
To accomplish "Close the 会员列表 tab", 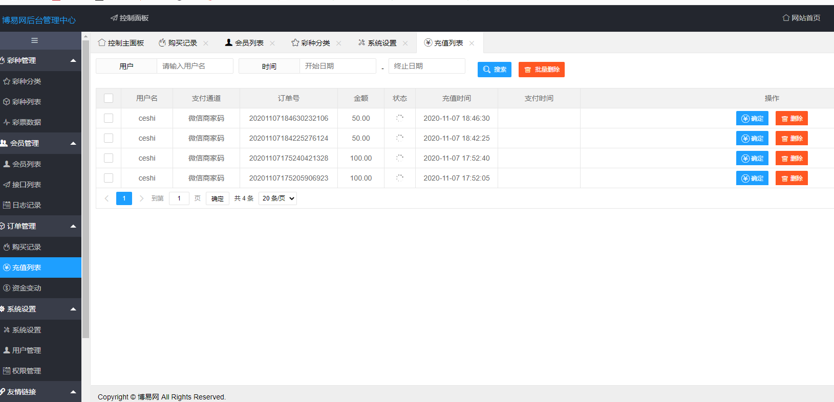I will coord(272,43).
